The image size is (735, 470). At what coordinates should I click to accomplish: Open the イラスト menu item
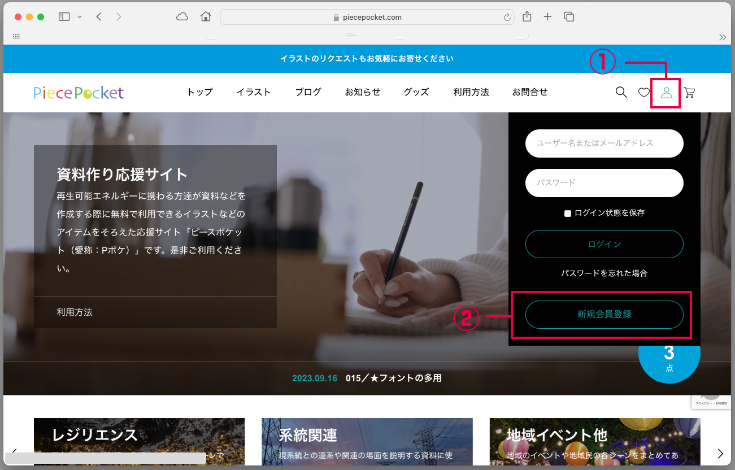click(254, 92)
